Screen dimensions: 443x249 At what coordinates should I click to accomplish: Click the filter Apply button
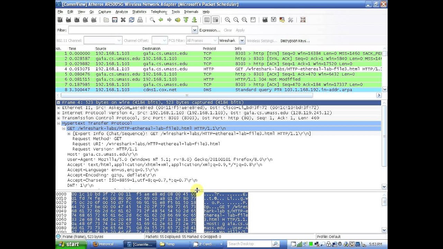[240, 30]
